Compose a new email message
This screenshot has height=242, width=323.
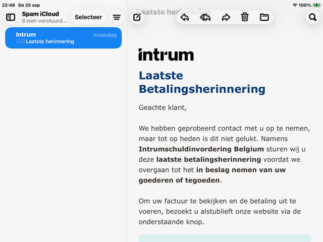tap(137, 17)
